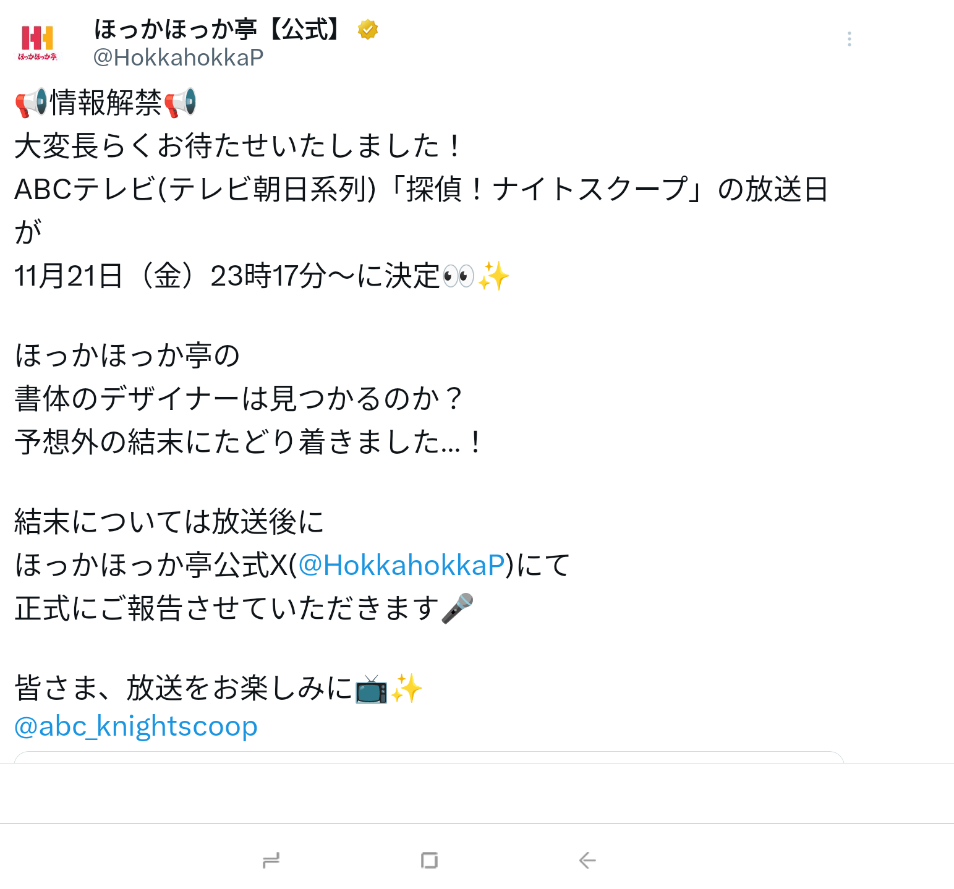The height and width of the screenshot is (889, 954).
Task: Open the Hokka Hokka Tei profile avatar
Action: pyautogui.click(x=38, y=43)
